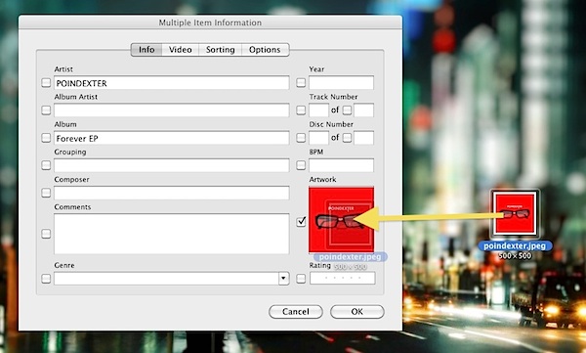586x353 pixels.
Task: Focus the Grouping text field
Action: [172, 165]
